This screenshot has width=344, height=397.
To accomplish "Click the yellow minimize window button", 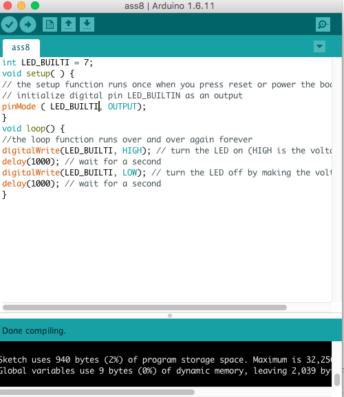I will tap(21, 6).
